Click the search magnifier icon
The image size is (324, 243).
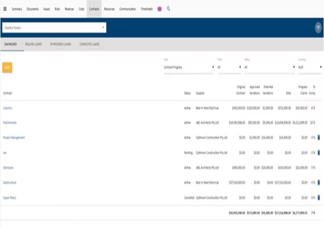pyautogui.click(x=168, y=9)
